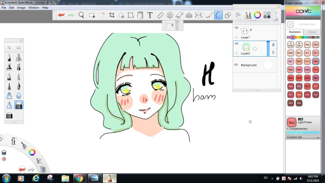The width and height of the screenshot is (325, 183).
Task: Choose the Flood Fill bucket tool
Action: (x=140, y=15)
